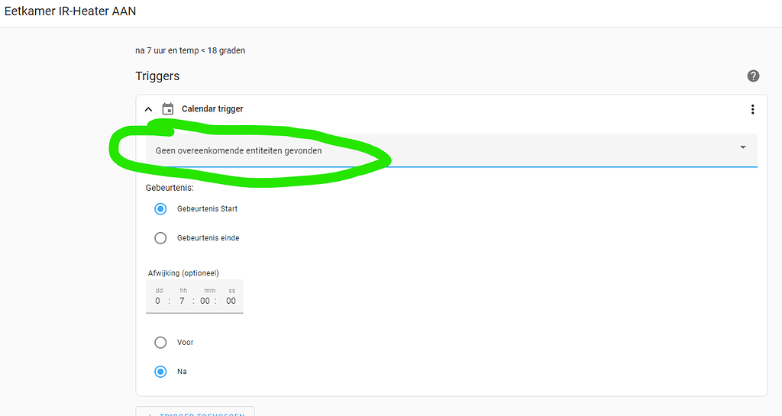The height and width of the screenshot is (416, 782).
Task: Open the Triggers help icon
Action: pos(753,76)
